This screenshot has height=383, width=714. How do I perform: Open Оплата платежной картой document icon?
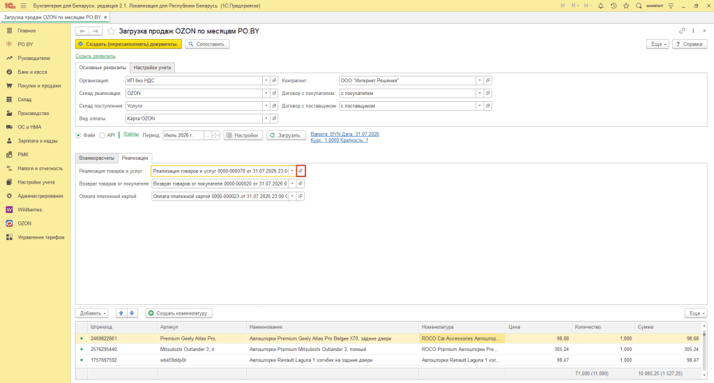pos(301,196)
